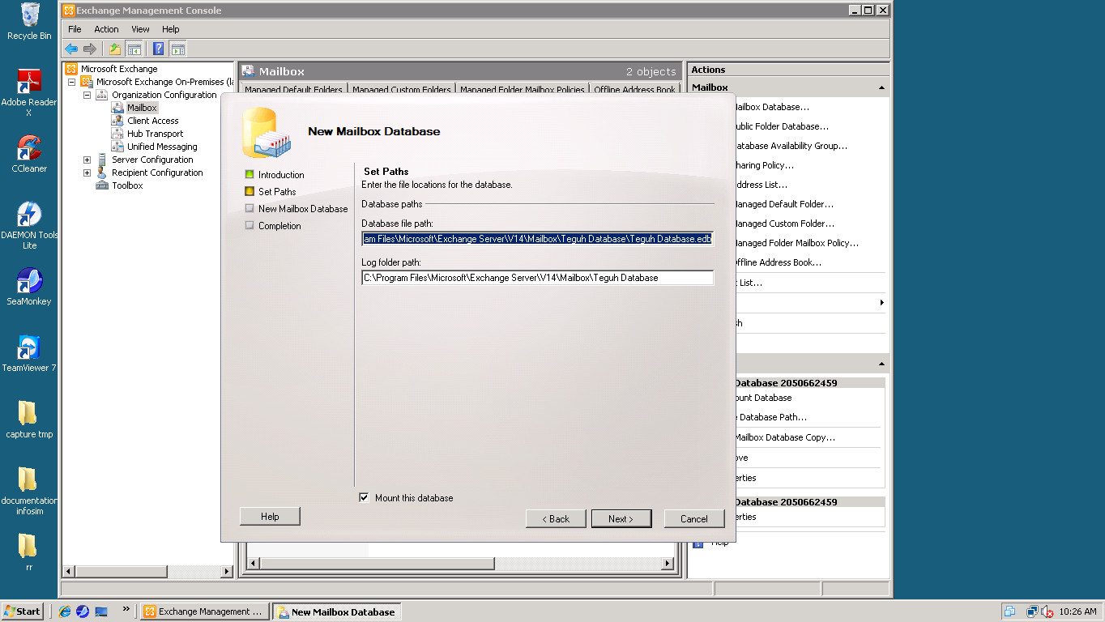Click the Back button in wizard
The height and width of the screenshot is (622, 1105).
(556, 518)
